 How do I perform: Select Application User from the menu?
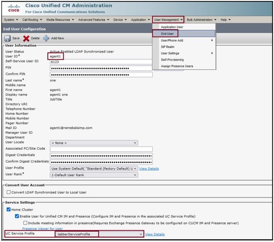pyautogui.click(x=172, y=27)
